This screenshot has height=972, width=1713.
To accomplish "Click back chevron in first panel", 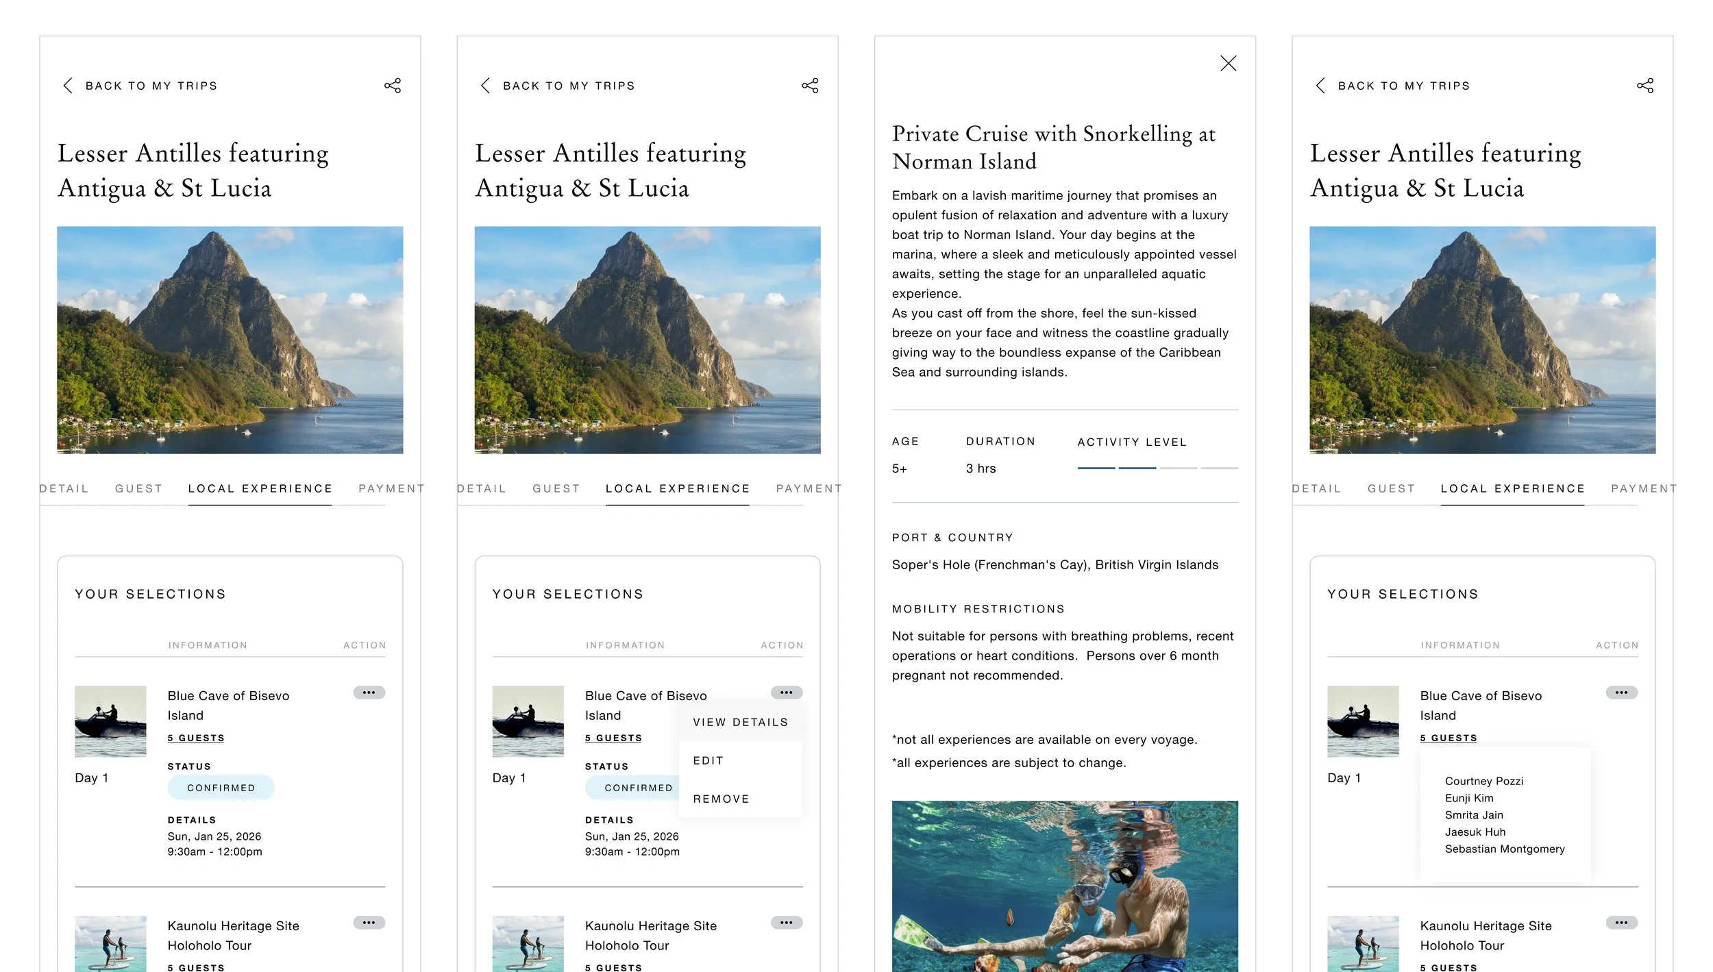I will [68, 86].
